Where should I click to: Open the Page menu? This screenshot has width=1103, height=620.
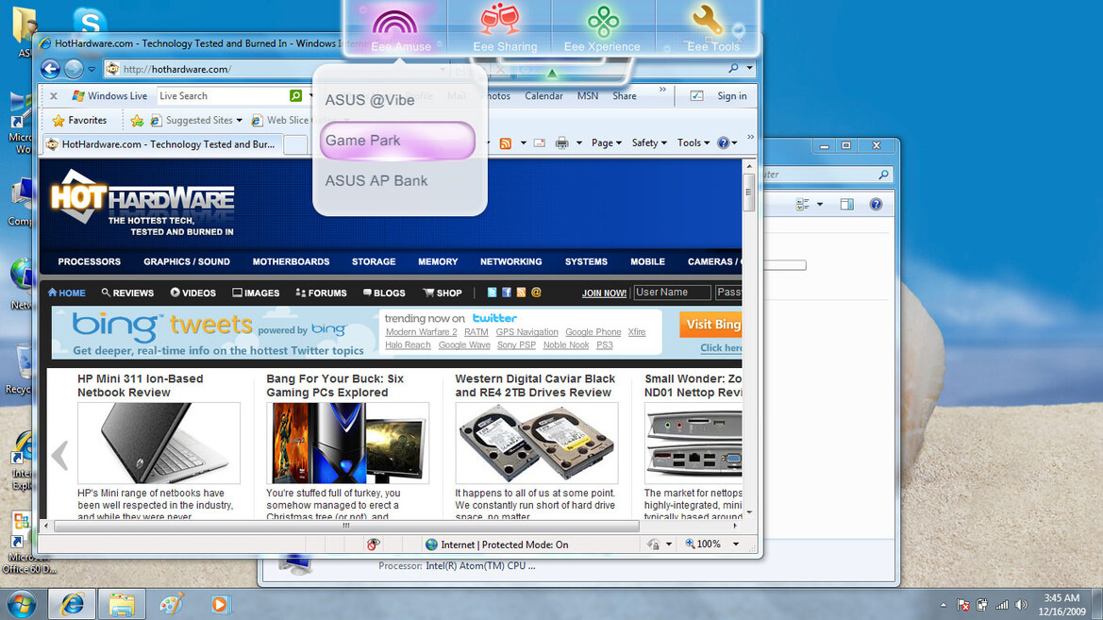pos(606,142)
